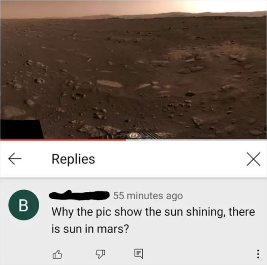The image size is (267, 265).
Task: Seek within the red played progress bar
Action: (63, 140)
